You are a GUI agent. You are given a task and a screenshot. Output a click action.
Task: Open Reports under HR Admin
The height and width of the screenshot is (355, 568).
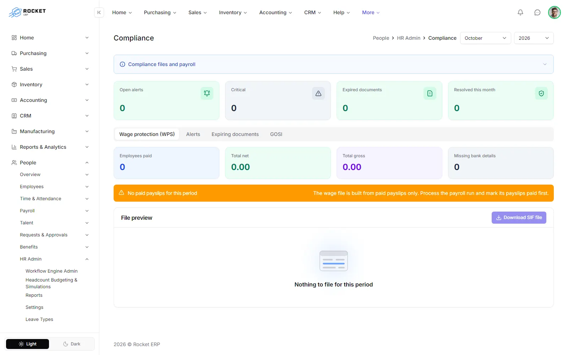click(x=34, y=295)
